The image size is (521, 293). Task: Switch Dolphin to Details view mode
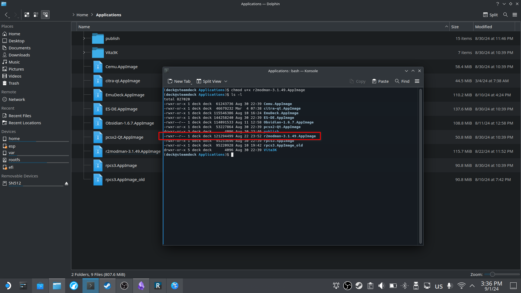[x=45, y=15]
